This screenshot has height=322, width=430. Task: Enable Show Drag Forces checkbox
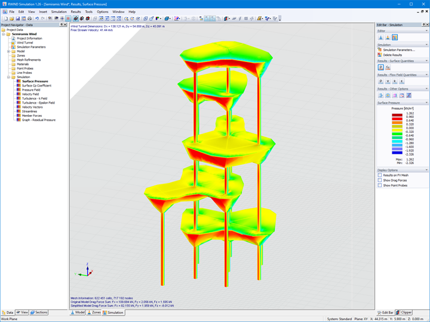tap(380, 180)
